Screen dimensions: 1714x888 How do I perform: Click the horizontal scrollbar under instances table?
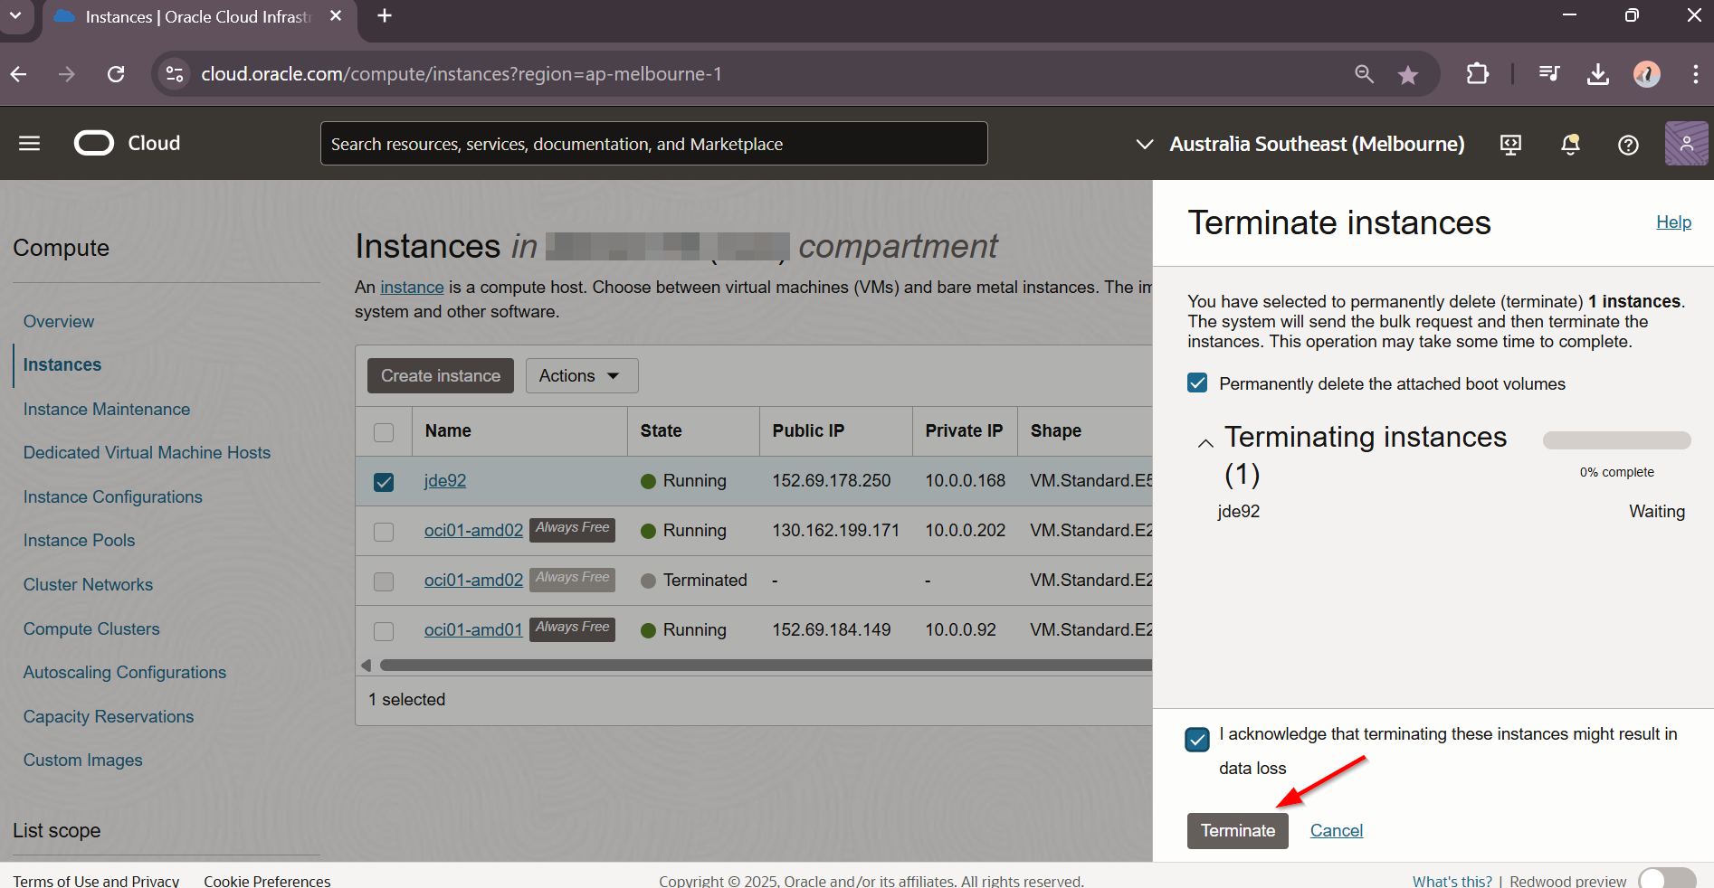click(x=760, y=666)
